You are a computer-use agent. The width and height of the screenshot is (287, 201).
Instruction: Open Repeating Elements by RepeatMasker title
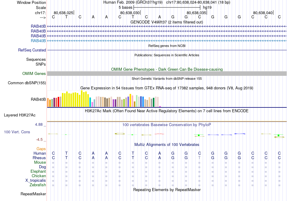167,190
